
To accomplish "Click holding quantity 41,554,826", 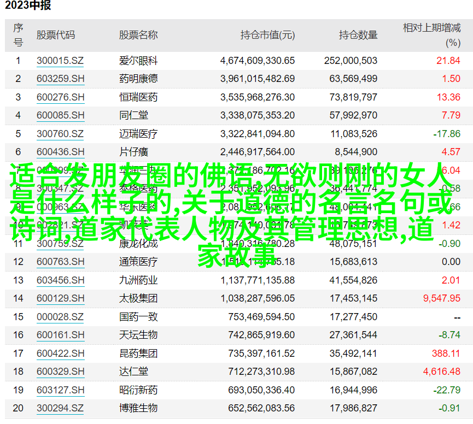I will [353, 280].
